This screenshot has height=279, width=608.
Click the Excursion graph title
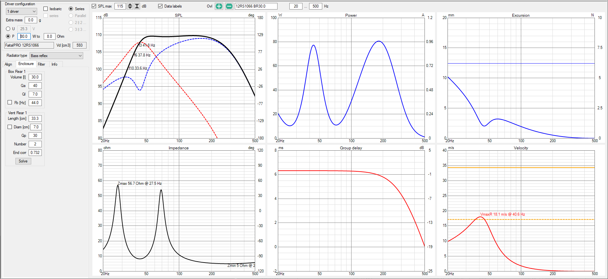521,15
